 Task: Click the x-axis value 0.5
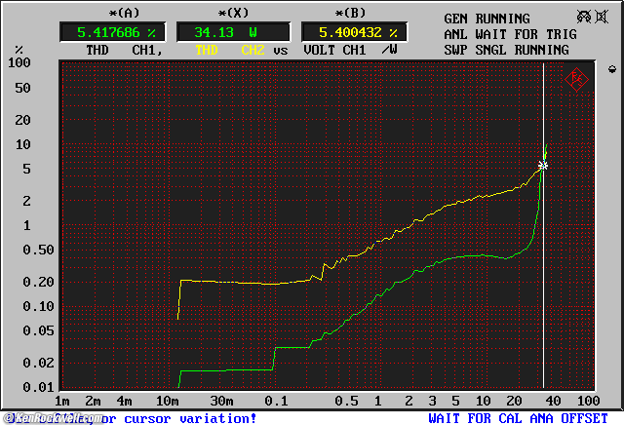[347, 401]
